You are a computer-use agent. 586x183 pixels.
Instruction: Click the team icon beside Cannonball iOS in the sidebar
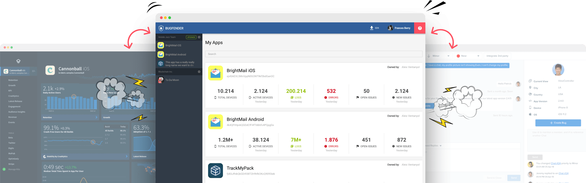click(33, 71)
